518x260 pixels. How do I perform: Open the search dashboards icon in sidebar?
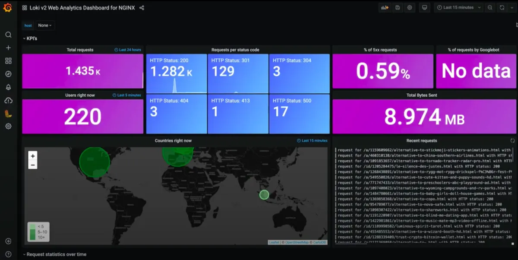pos(8,35)
